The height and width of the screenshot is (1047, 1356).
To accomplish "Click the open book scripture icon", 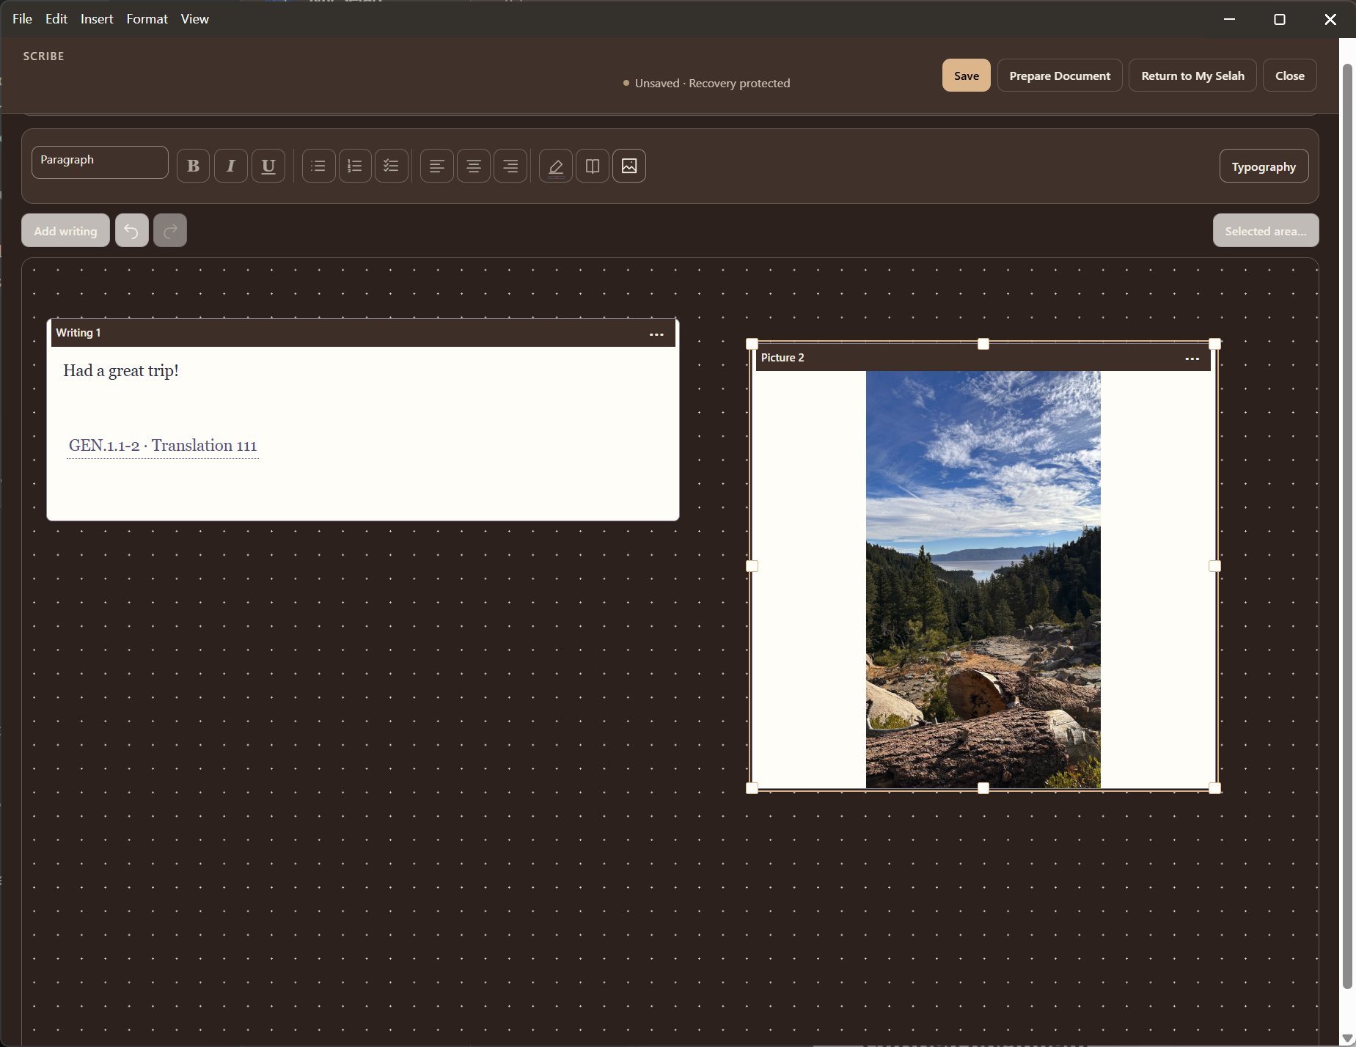I will click(593, 166).
